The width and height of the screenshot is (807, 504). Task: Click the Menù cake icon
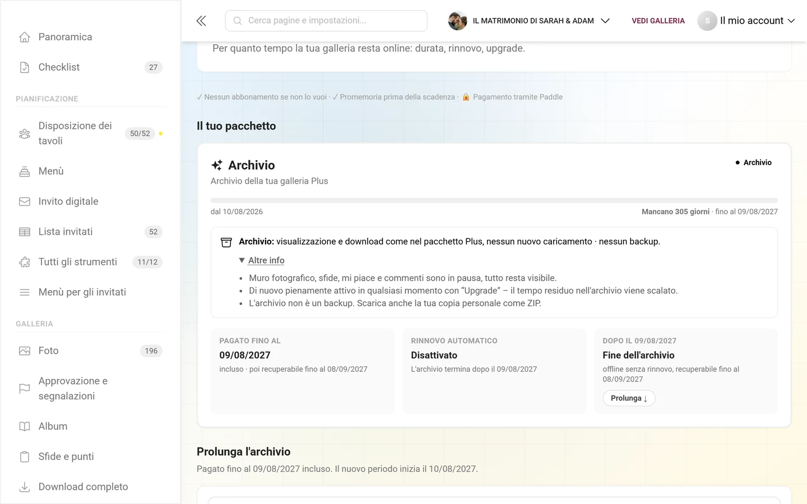click(x=25, y=171)
